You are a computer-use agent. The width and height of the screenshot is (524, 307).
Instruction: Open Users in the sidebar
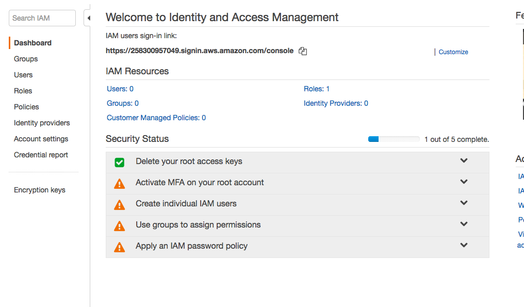23,75
